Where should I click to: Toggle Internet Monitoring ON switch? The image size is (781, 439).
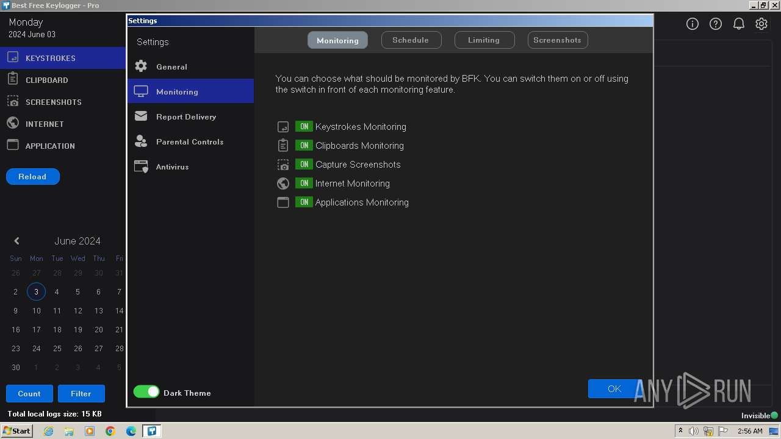click(x=304, y=183)
